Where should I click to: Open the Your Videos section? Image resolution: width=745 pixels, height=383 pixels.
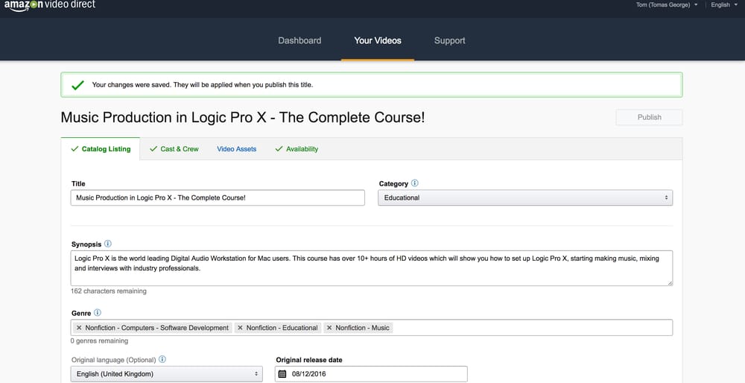(378, 40)
